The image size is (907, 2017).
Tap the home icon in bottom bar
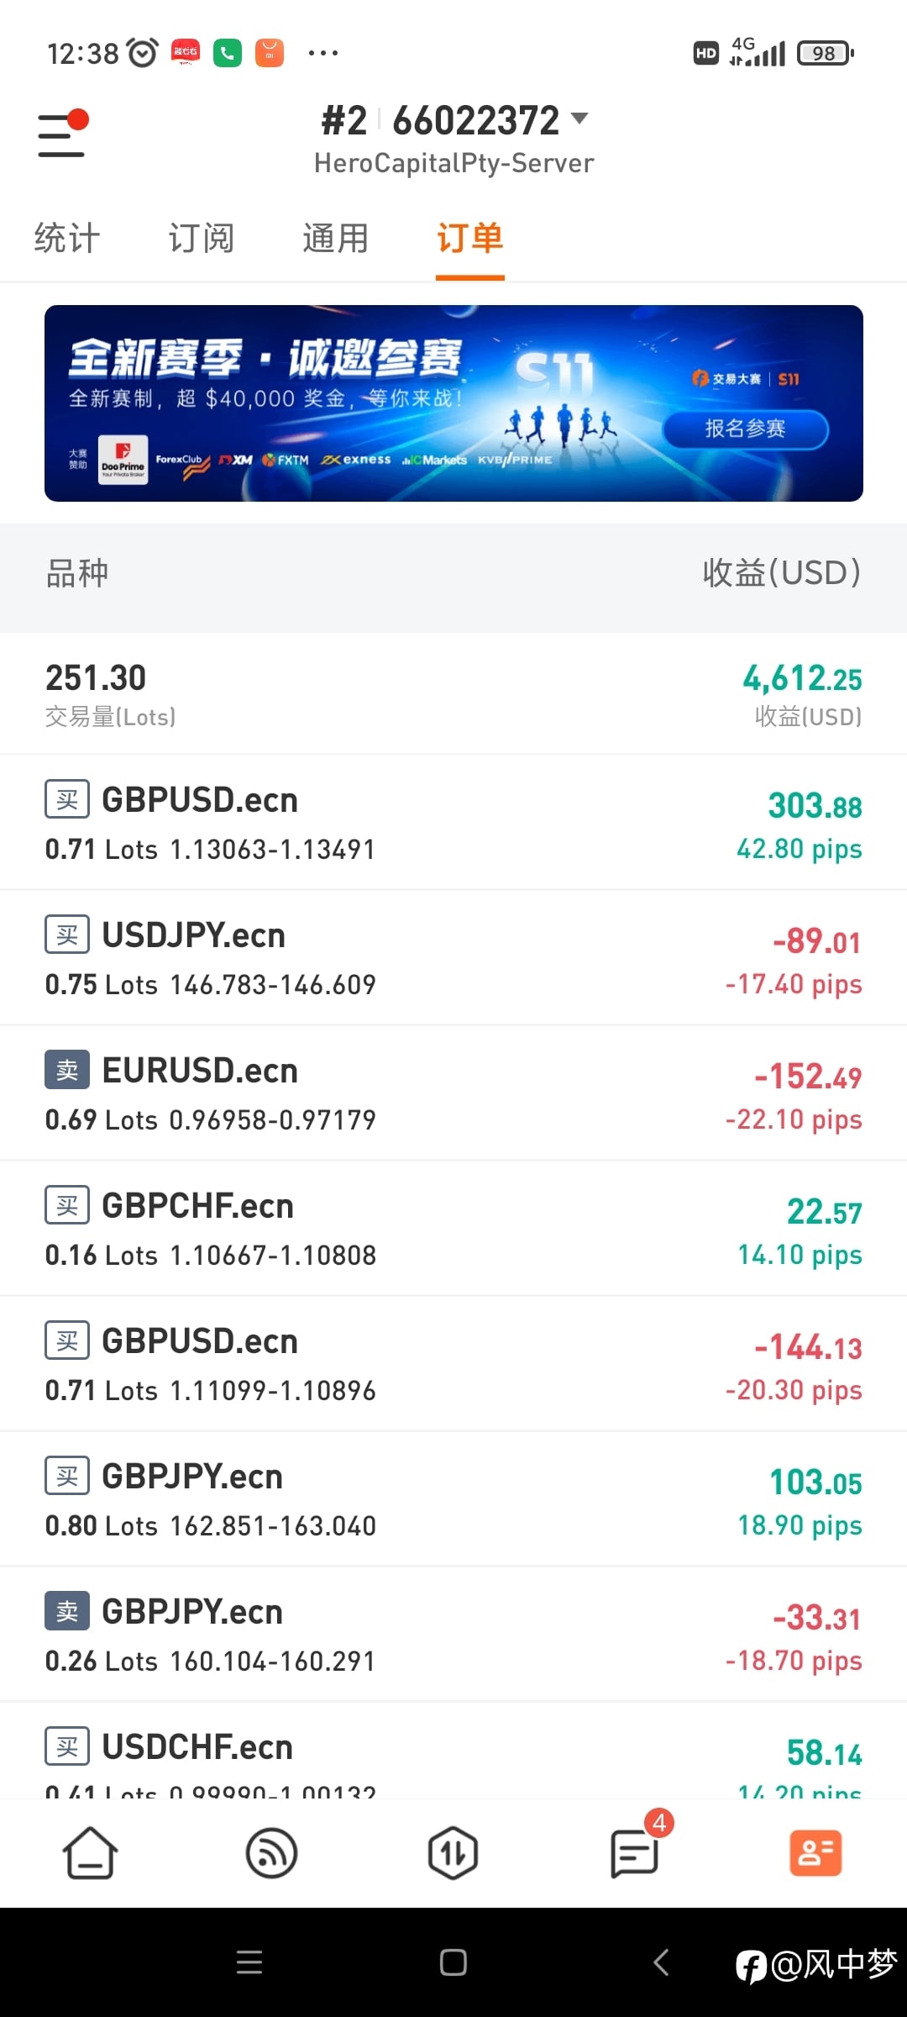coord(90,1853)
